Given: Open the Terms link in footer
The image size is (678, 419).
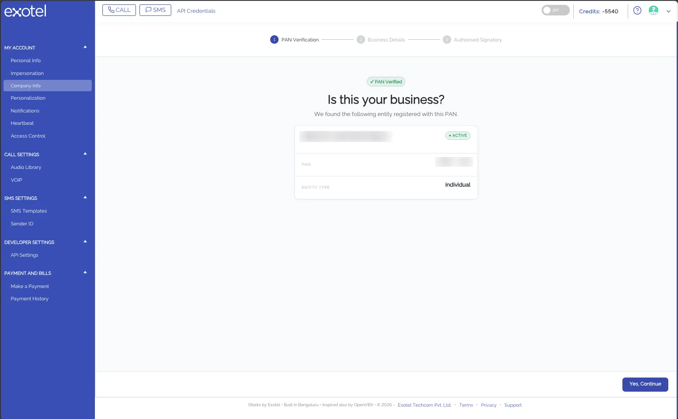Looking at the screenshot, I should (x=466, y=405).
